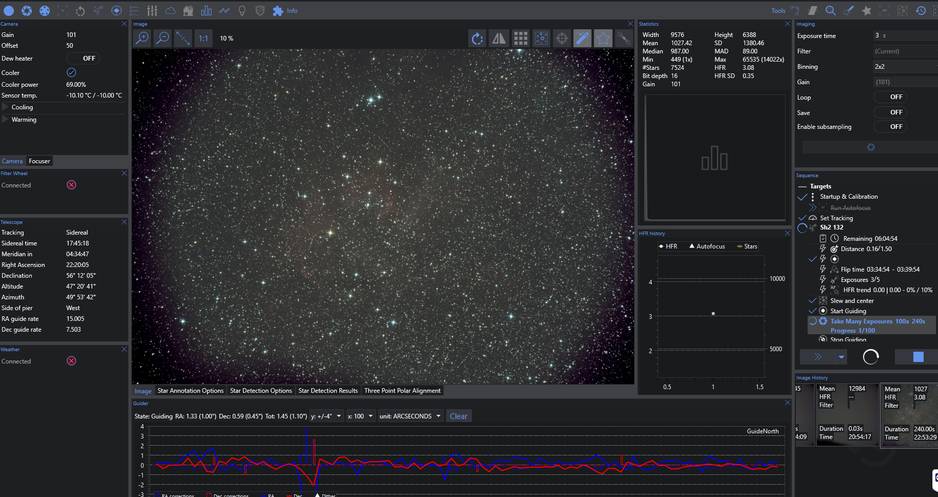
Task: Toggle the Dew heater switch
Action: [x=83, y=59]
